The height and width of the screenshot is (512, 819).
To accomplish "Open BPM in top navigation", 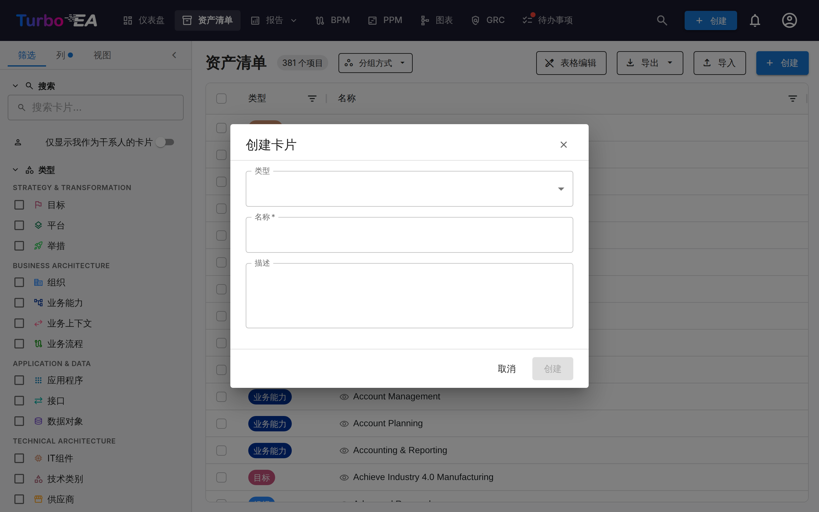I will [x=332, y=20].
